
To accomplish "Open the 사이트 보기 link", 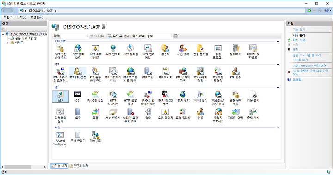I will tap(300, 60).
